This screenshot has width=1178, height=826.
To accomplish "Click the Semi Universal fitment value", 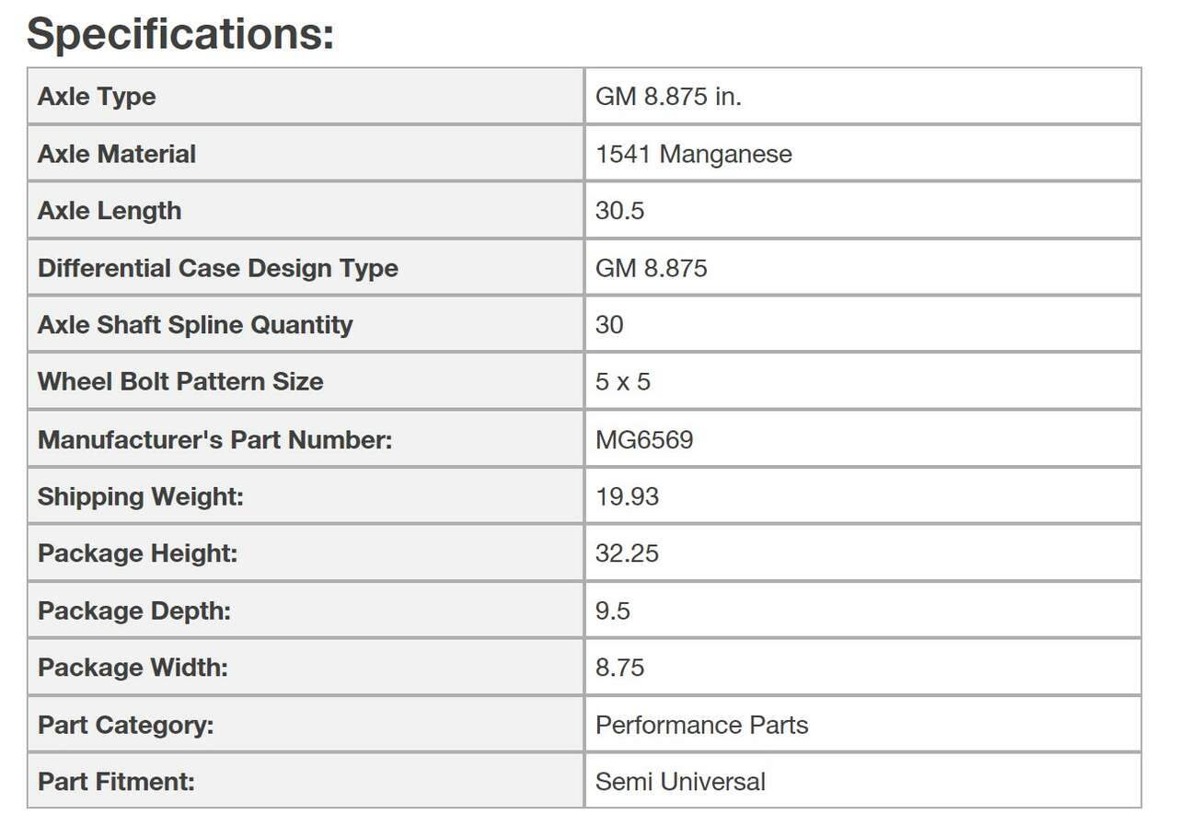I will click(680, 782).
